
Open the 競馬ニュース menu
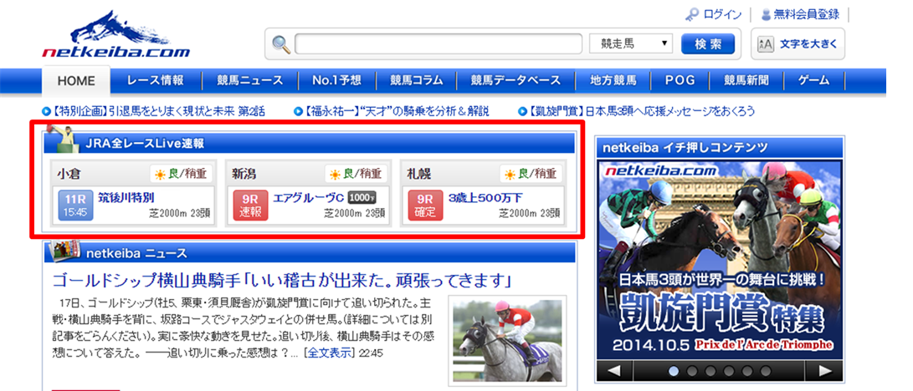click(x=250, y=80)
